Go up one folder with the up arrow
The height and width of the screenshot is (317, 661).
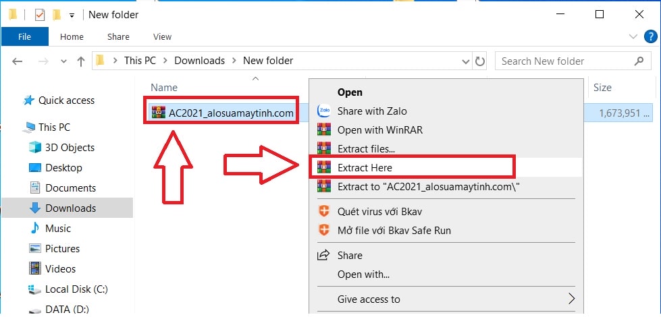[81, 61]
